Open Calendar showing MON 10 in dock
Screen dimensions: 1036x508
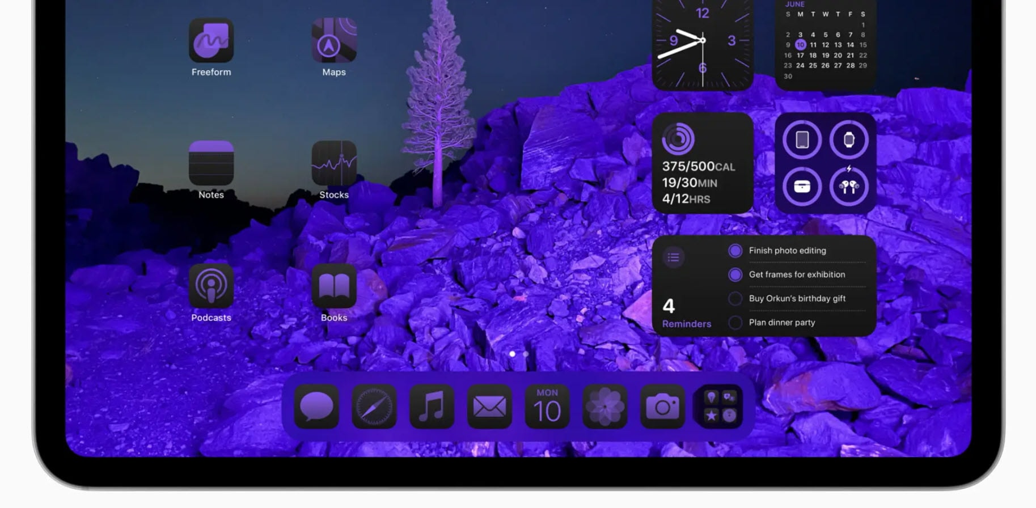point(547,407)
